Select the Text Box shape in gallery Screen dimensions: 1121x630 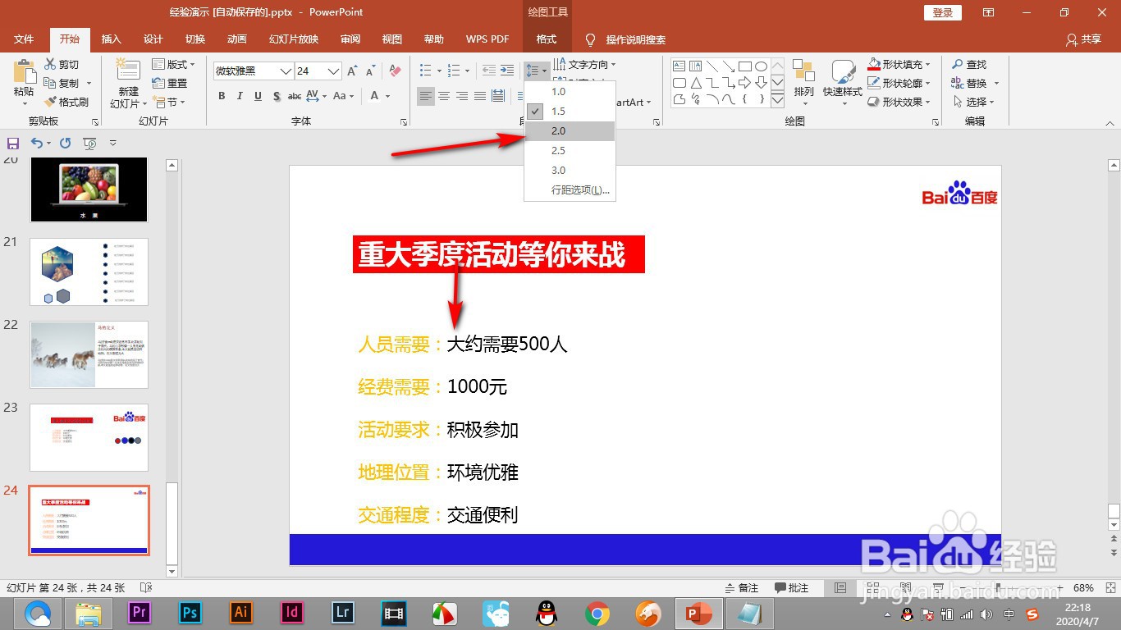coord(679,66)
